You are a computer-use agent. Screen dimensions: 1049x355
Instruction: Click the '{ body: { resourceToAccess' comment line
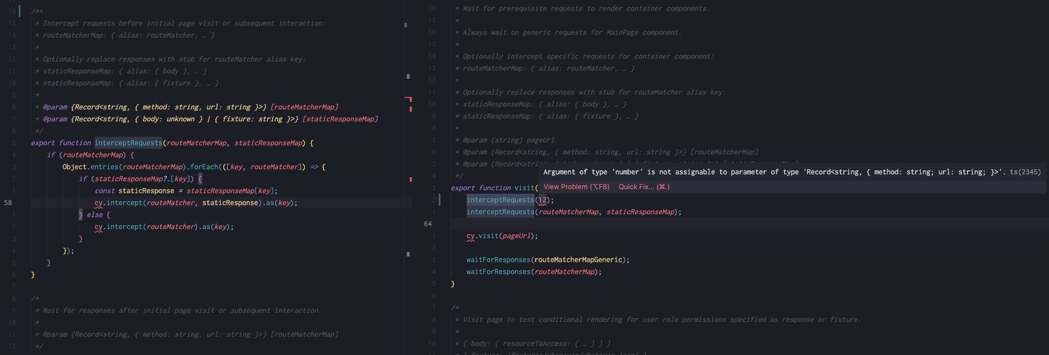537,344
